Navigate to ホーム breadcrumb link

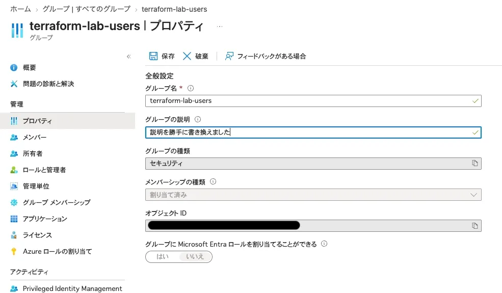point(20,9)
